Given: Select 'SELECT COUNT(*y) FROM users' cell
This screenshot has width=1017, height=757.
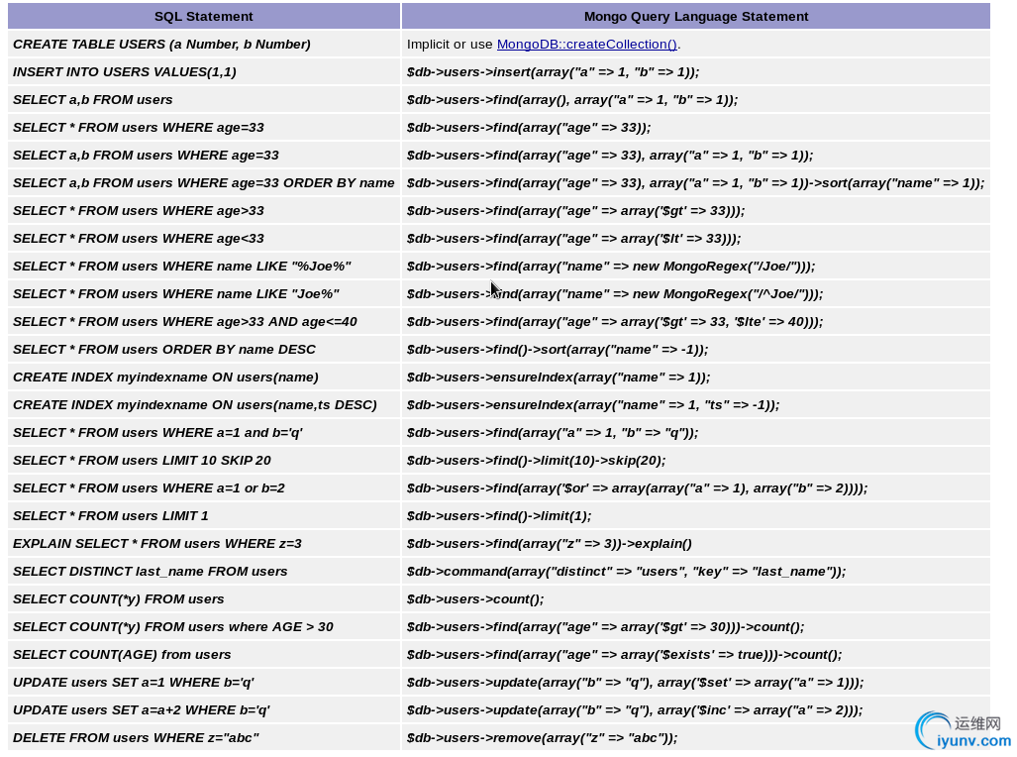Looking at the screenshot, I should click(x=204, y=599).
